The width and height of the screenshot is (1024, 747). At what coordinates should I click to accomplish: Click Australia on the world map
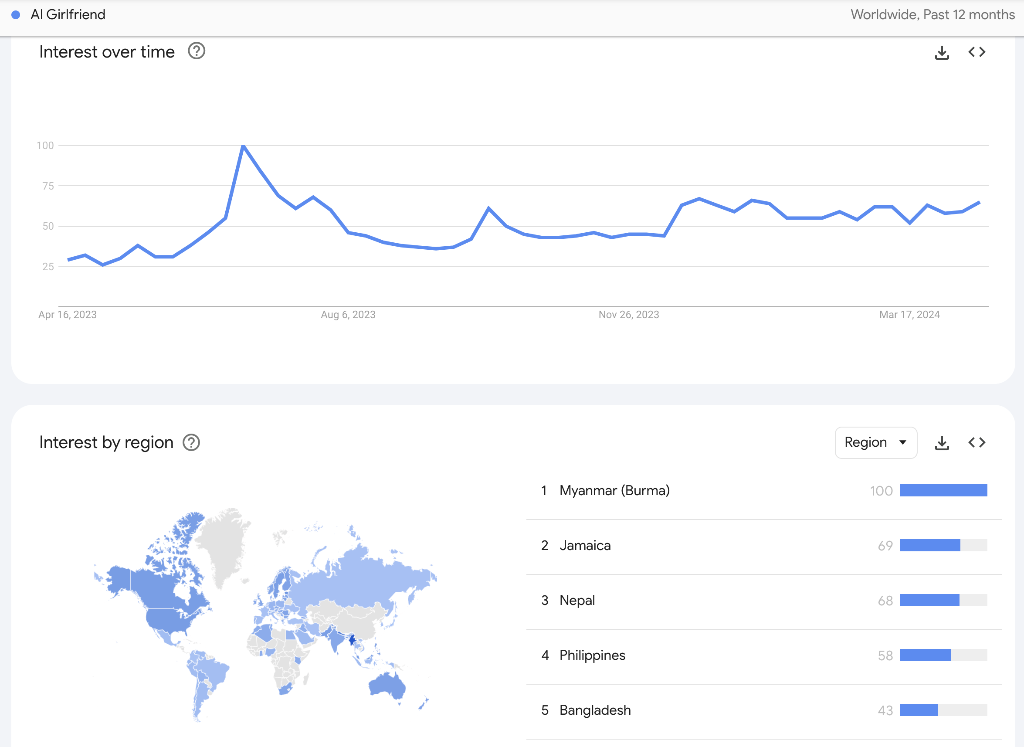point(388,685)
